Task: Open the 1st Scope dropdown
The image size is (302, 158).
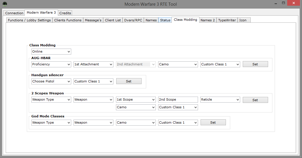Action: [x=136, y=99]
